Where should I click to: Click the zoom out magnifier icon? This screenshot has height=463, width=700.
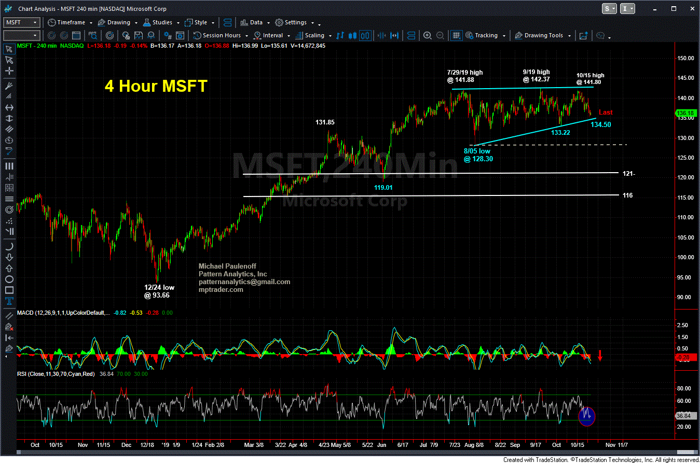click(440, 36)
